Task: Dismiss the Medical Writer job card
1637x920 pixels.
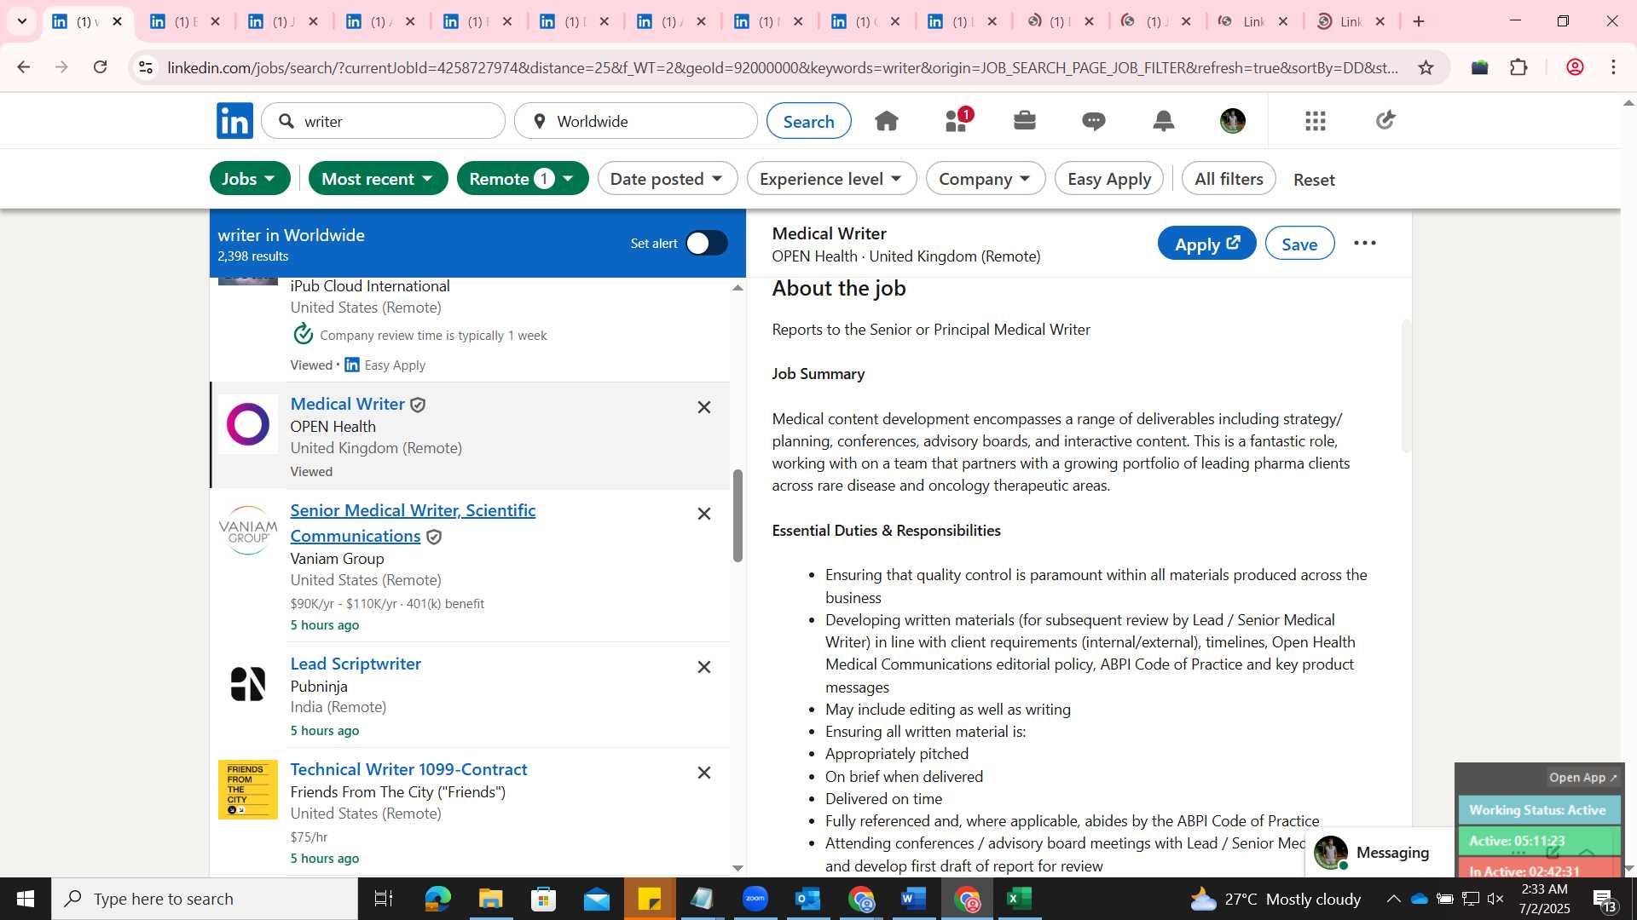Action: 704,407
